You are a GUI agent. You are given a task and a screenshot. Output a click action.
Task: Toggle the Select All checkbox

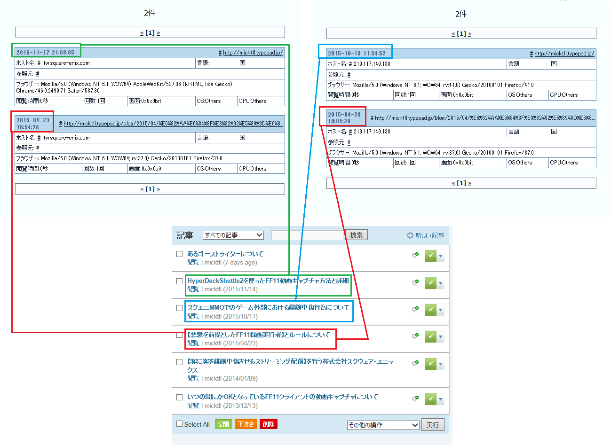pyautogui.click(x=179, y=424)
